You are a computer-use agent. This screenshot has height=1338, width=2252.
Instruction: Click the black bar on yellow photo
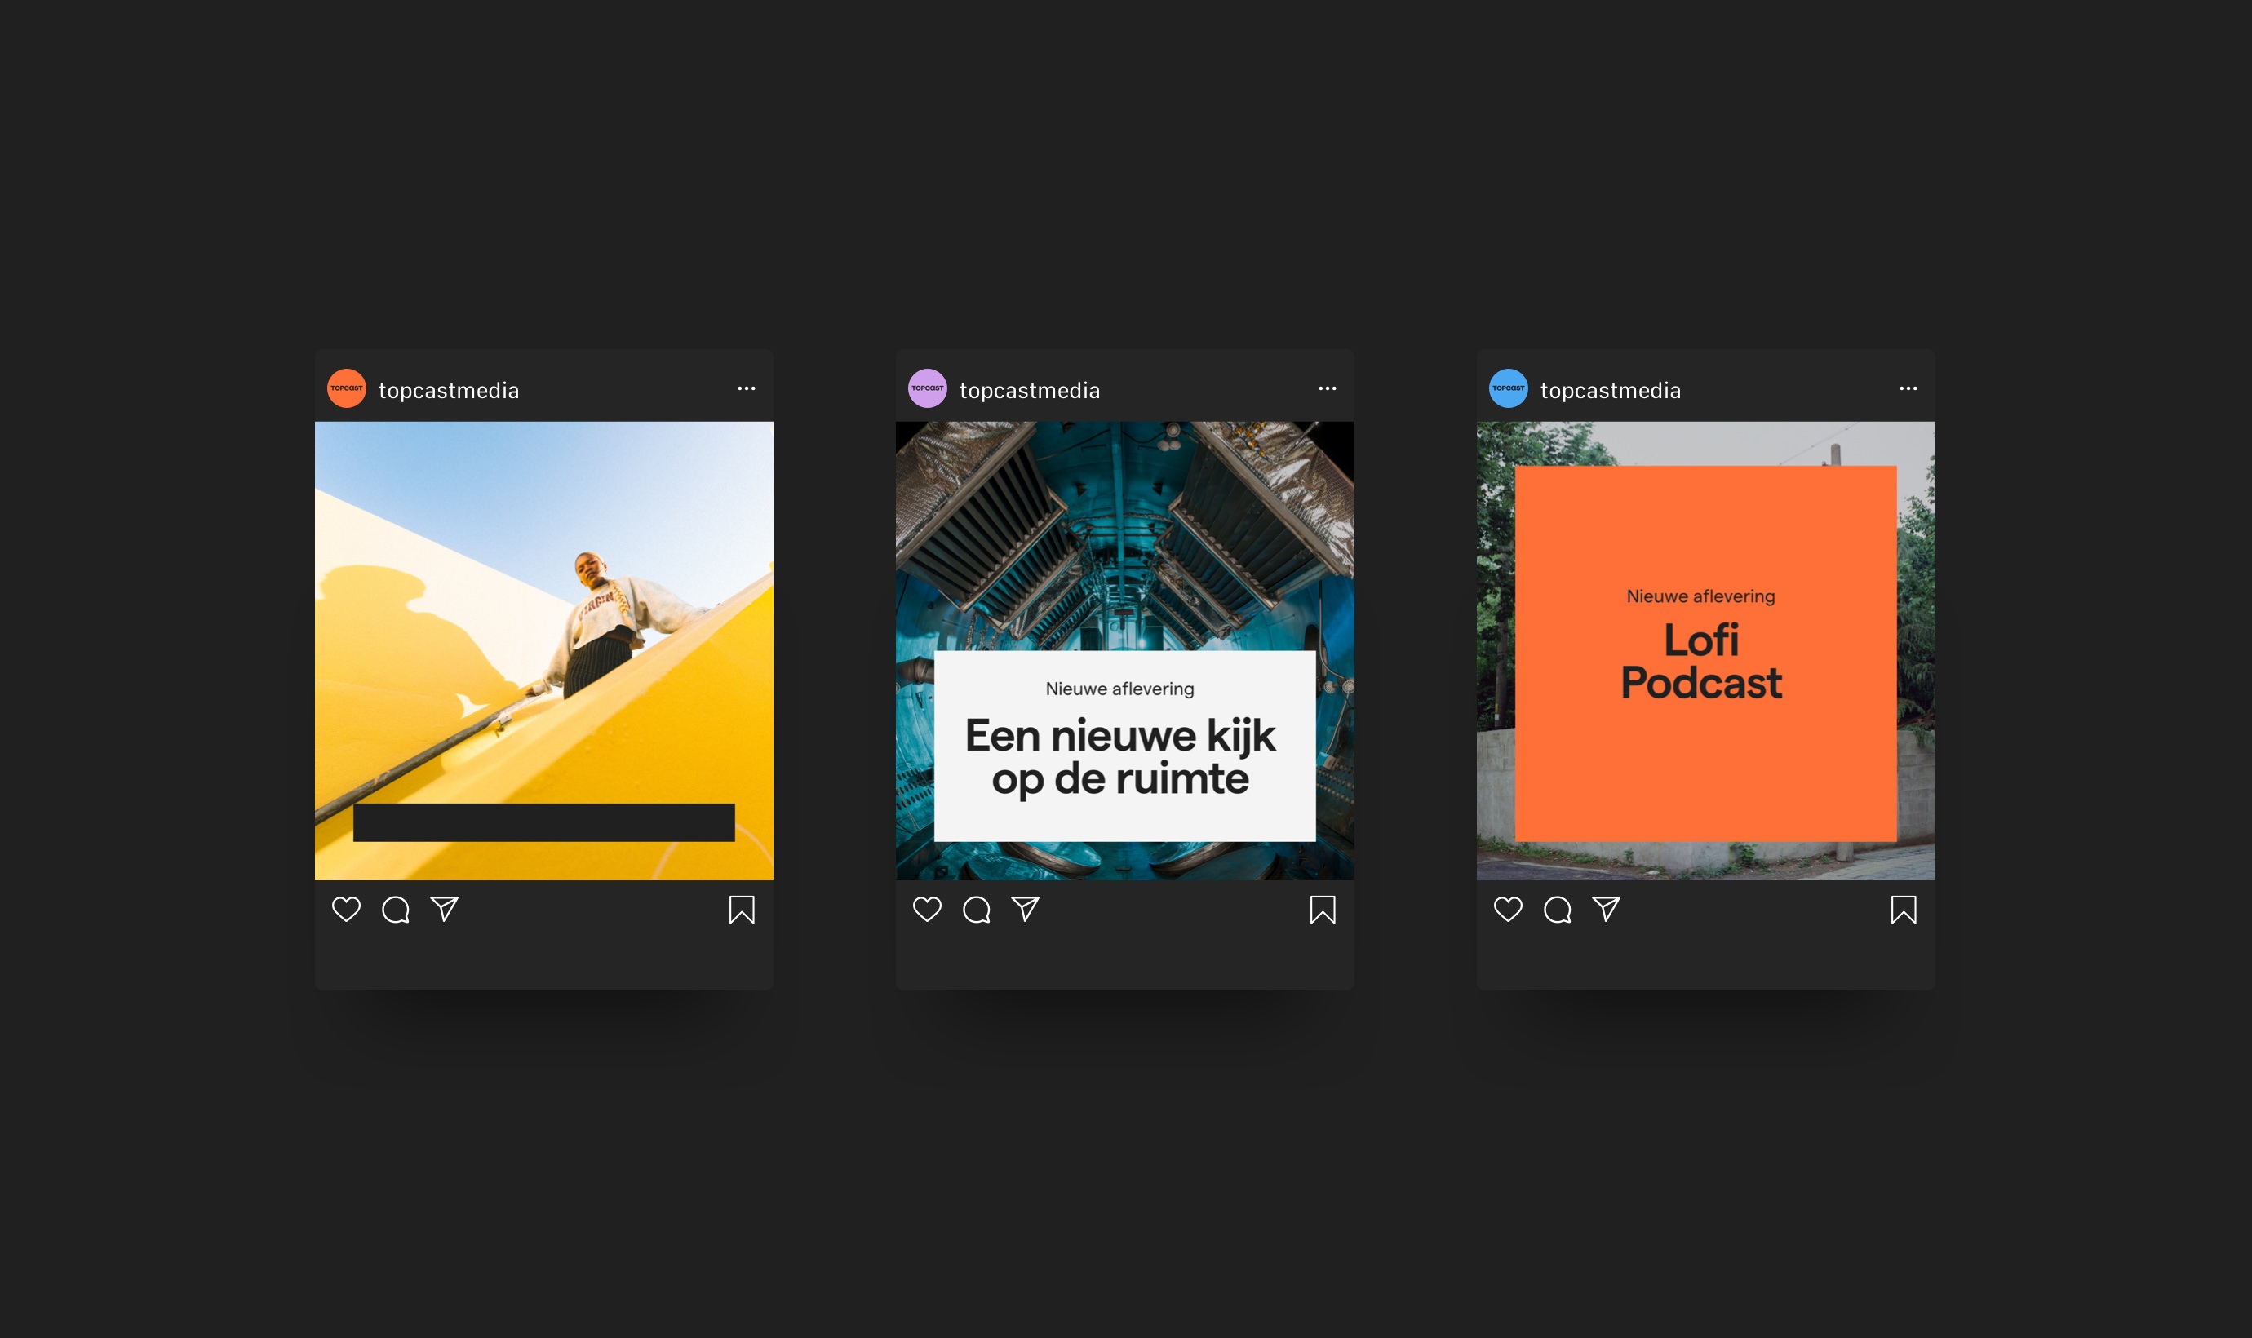click(543, 822)
